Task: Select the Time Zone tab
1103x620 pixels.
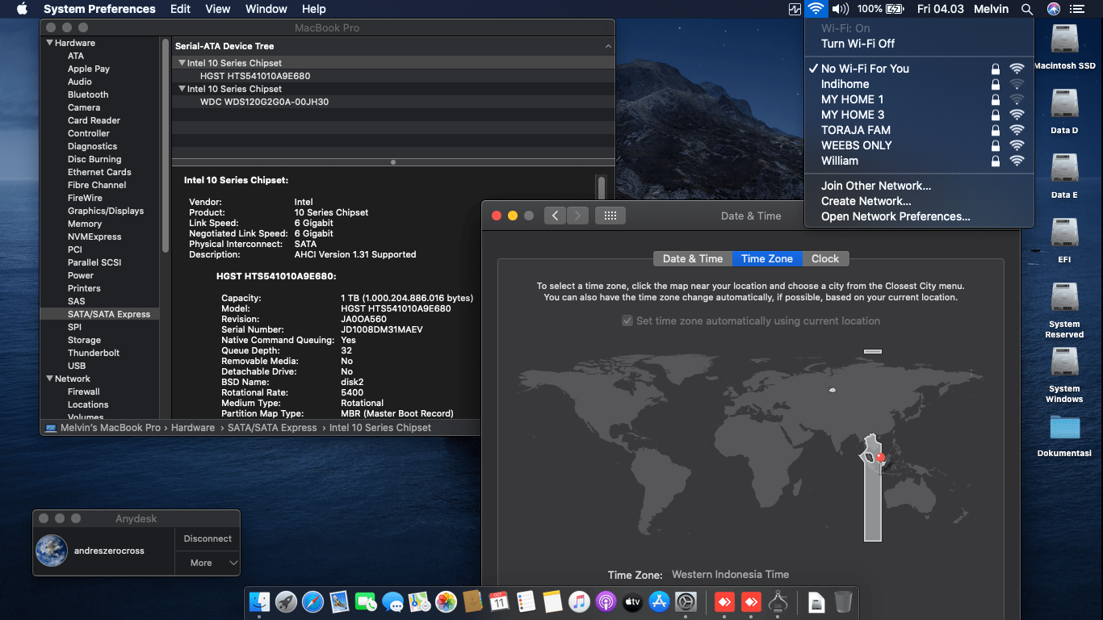Action: 767,258
